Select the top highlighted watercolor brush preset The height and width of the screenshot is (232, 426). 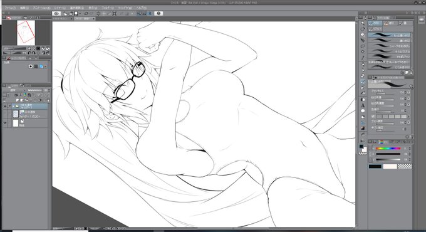tap(390, 35)
